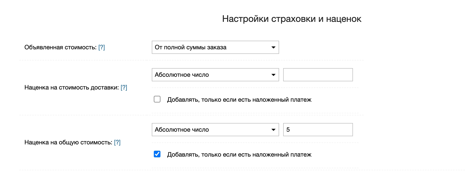Viewport: 465px width, 183px height.
Task: Click empty delivery markup value field
Action: pos(318,75)
